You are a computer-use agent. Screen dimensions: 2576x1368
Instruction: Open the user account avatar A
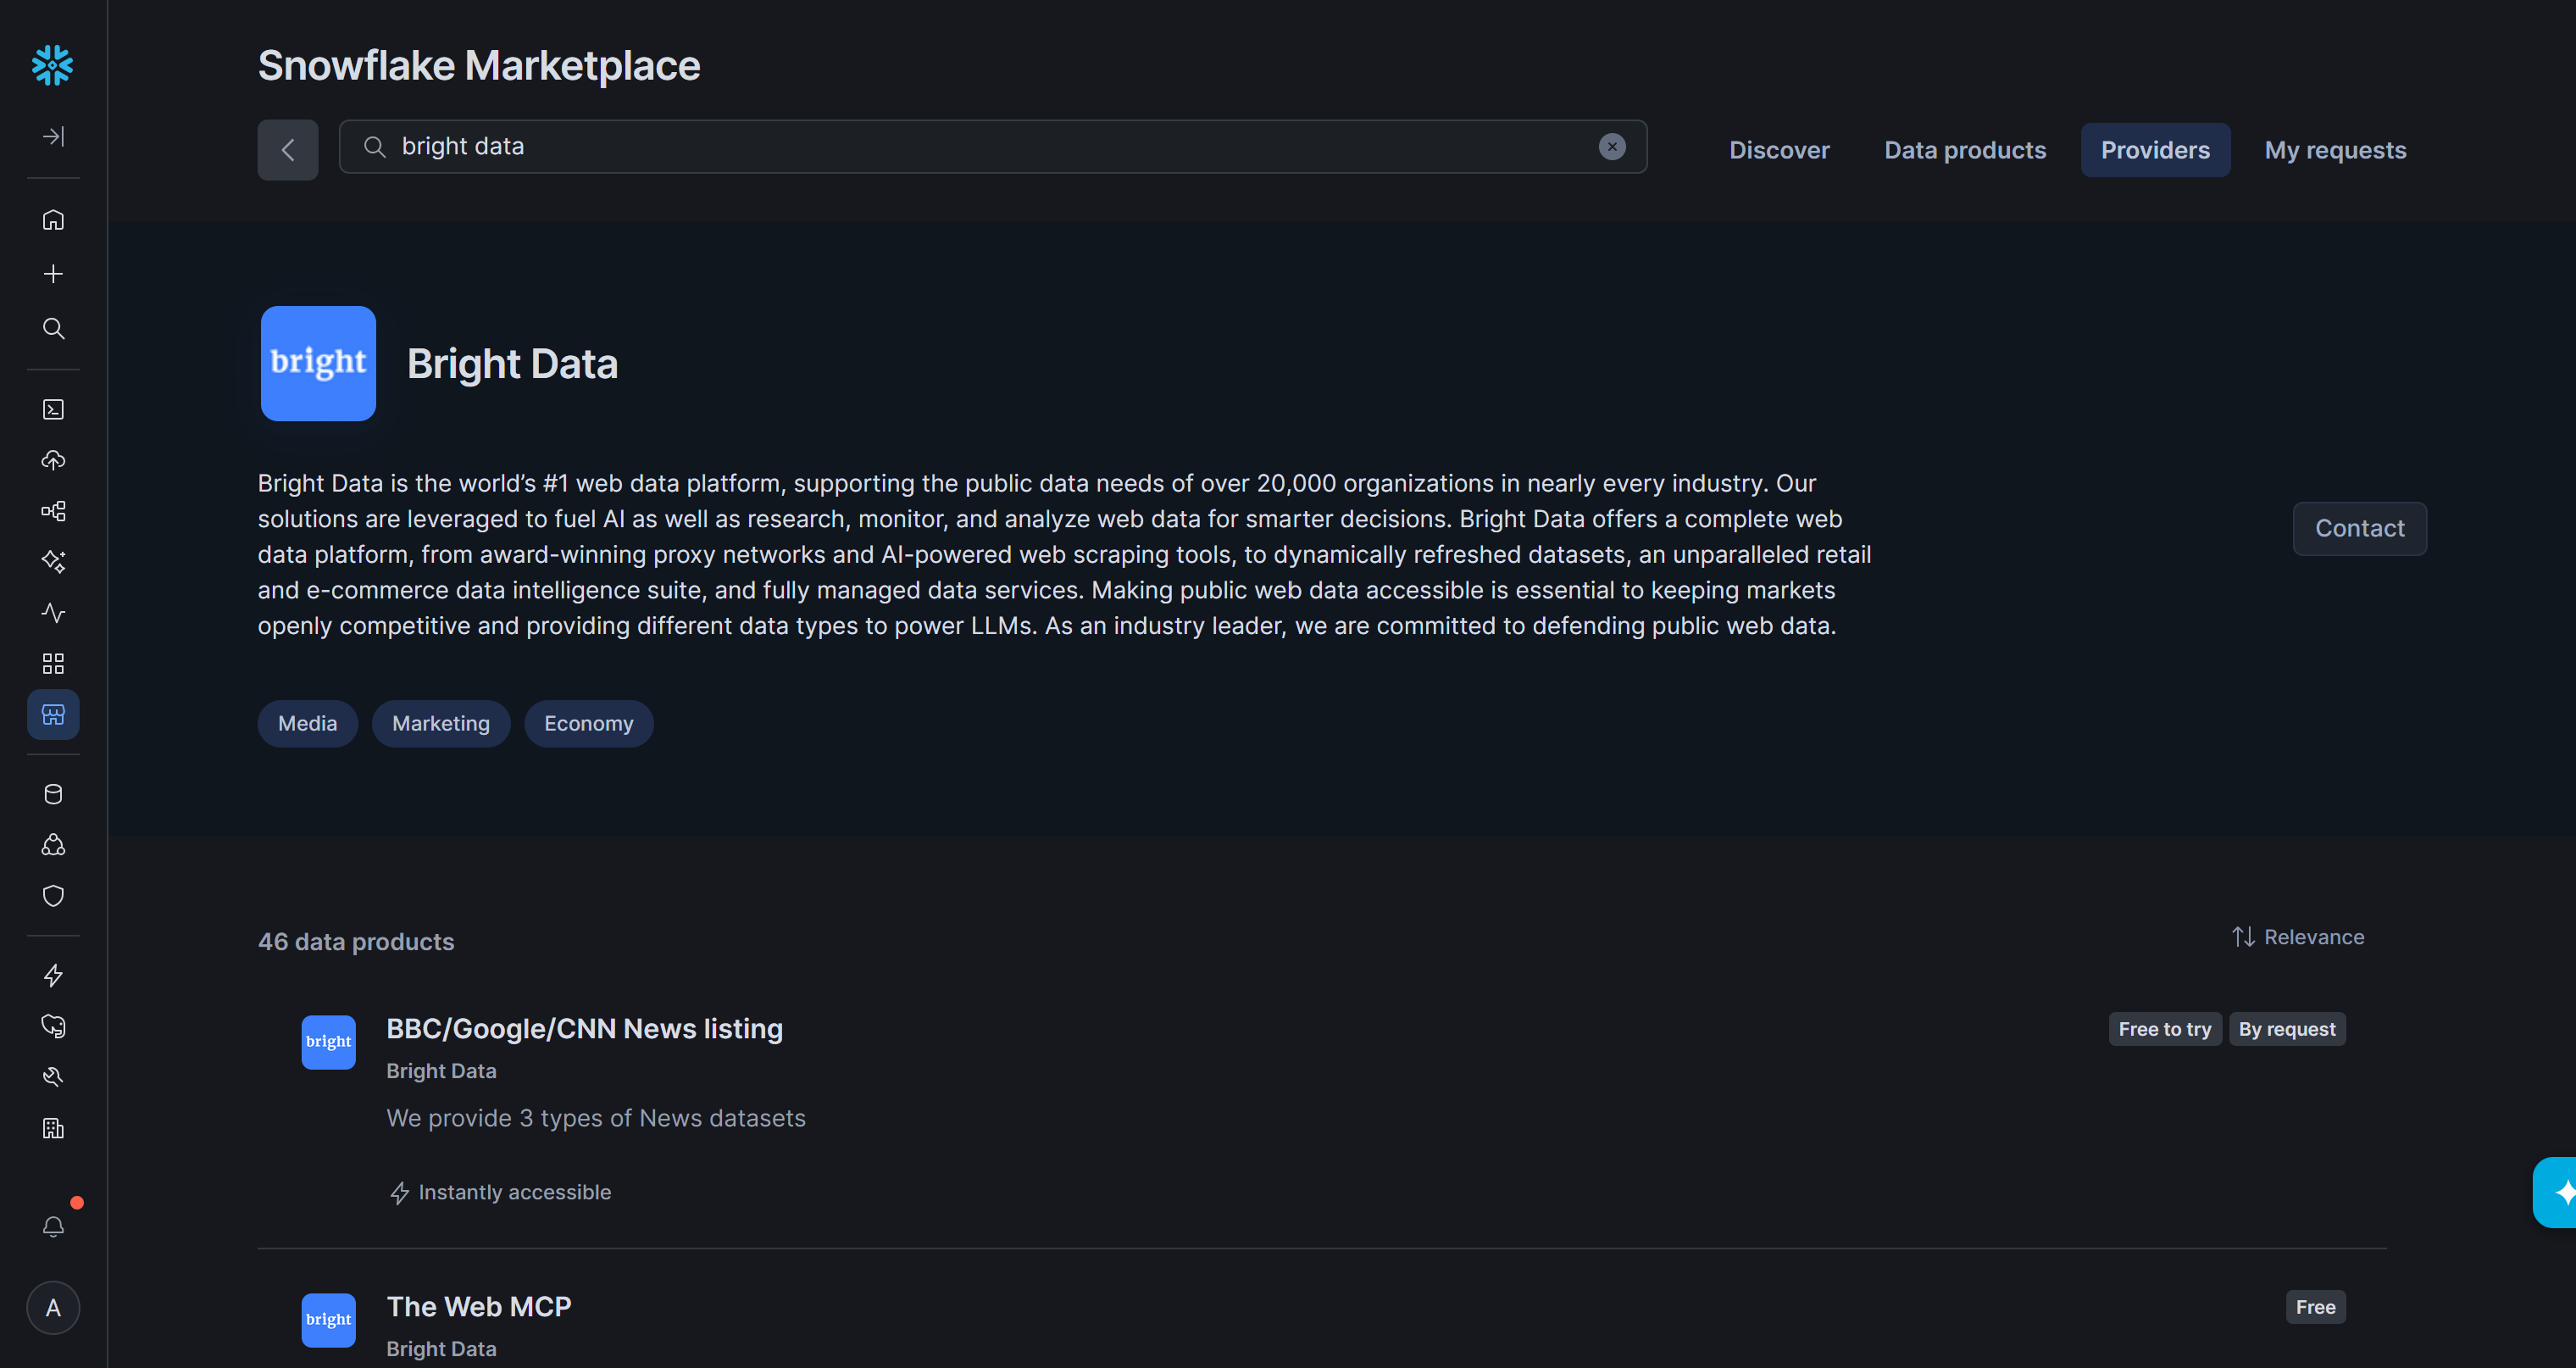pyautogui.click(x=53, y=1308)
